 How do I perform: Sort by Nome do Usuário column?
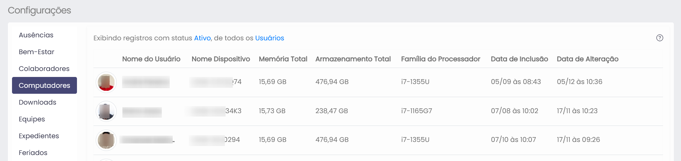pos(151,59)
